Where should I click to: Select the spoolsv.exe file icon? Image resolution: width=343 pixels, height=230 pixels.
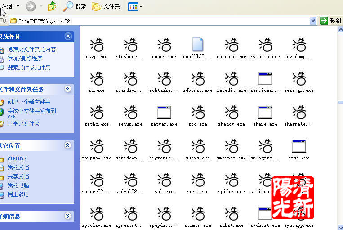97,213
